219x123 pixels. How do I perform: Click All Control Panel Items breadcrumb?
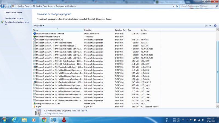click(43, 6)
